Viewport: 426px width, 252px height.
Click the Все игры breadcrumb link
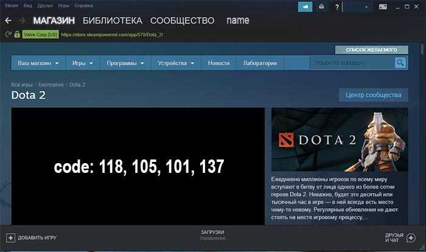click(x=22, y=85)
